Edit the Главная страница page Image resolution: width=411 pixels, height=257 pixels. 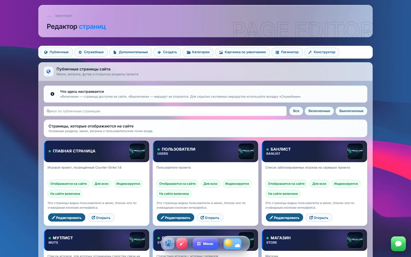point(67,218)
